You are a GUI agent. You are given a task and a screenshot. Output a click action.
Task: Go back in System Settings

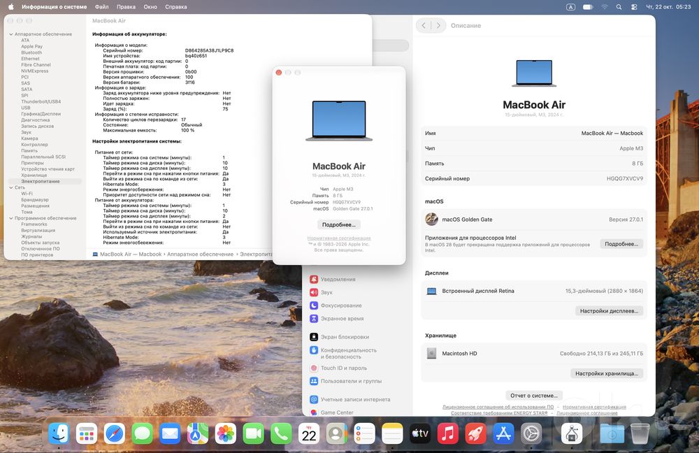coord(424,25)
